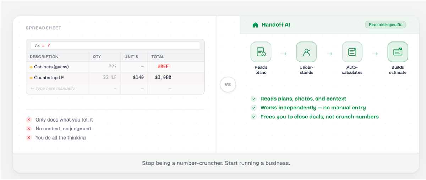426x180 pixels.
Task: Click green check beside 'Works independently'
Action: coord(253,108)
